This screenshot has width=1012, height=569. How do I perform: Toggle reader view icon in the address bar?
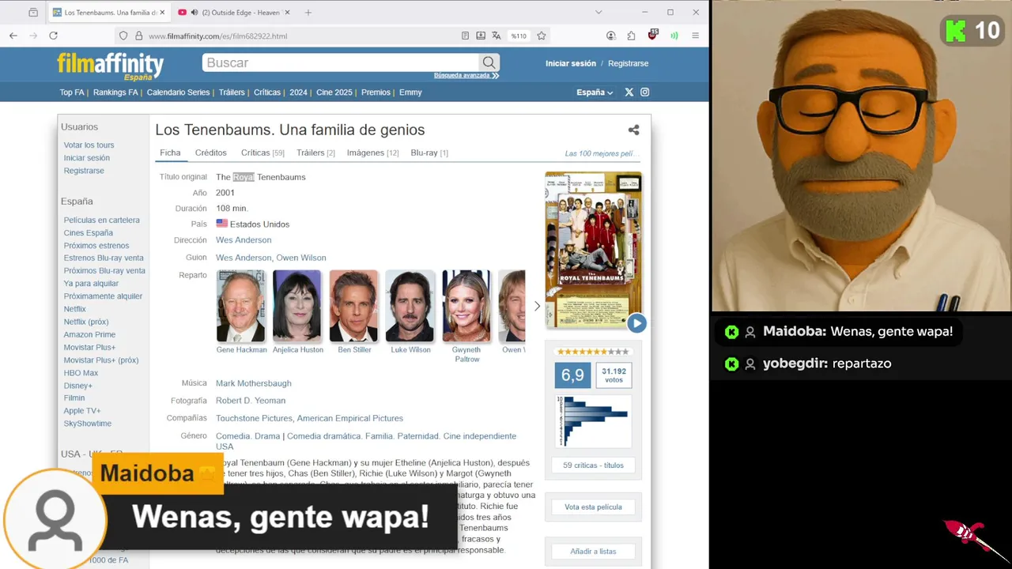[466, 36]
